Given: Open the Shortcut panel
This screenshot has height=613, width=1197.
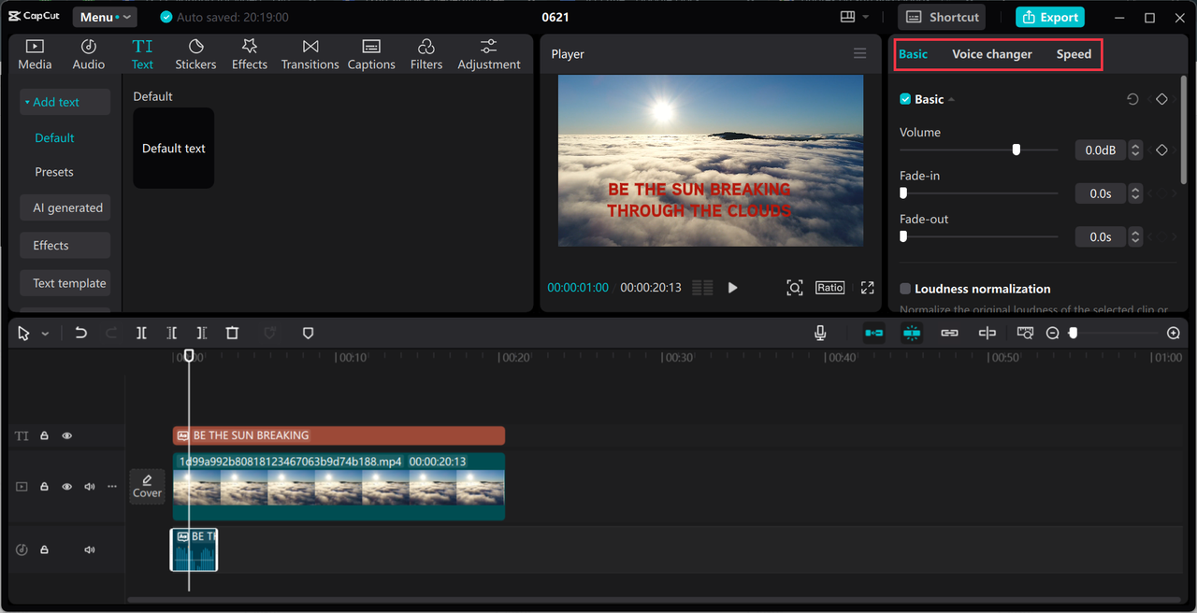Looking at the screenshot, I should coord(944,17).
